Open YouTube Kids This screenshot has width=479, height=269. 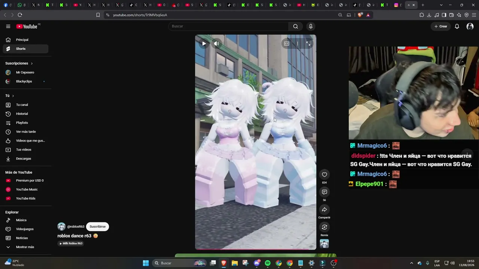(25, 198)
